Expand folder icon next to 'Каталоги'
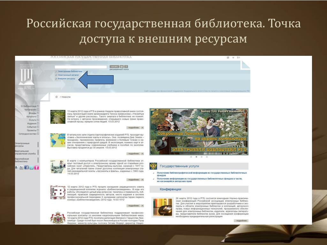 (x=38, y=116)
